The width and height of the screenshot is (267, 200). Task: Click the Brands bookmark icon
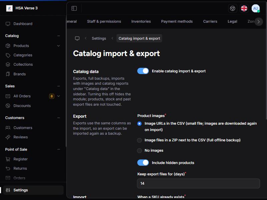pos(8,74)
